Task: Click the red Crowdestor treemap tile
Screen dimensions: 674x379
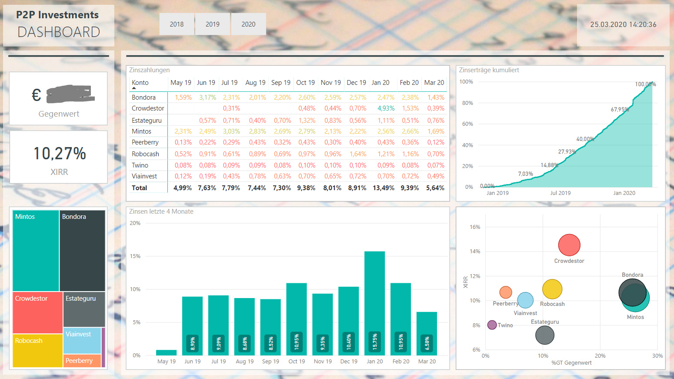Action: (38, 312)
